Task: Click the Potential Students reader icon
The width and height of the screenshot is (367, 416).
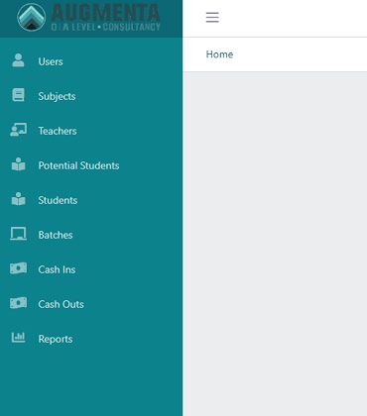Action: [x=19, y=164]
